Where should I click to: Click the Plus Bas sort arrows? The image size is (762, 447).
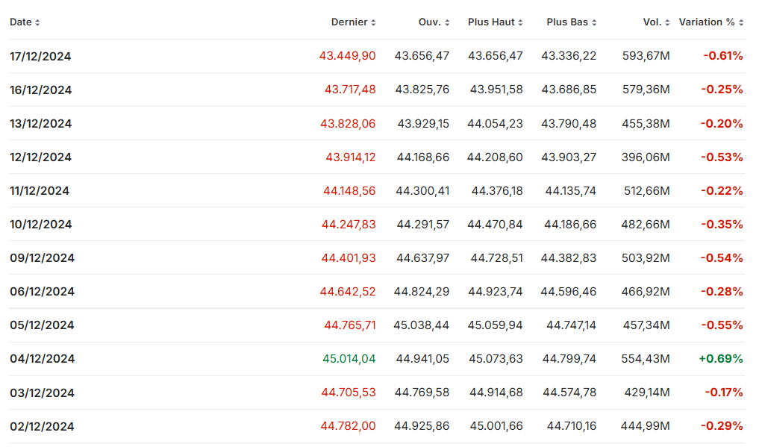click(594, 22)
